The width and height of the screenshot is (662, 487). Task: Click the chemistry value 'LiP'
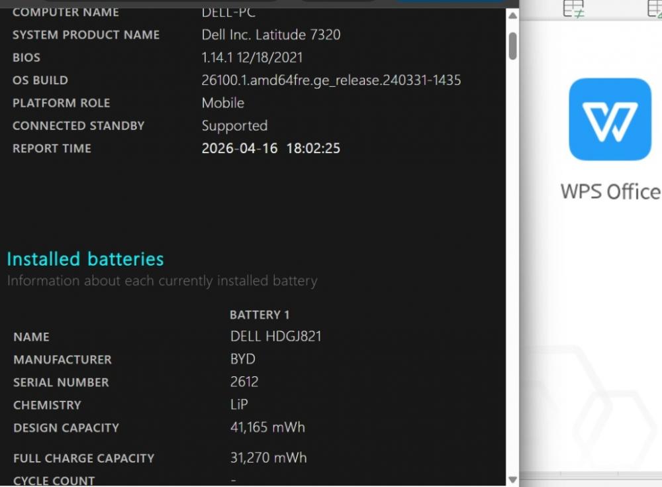[239, 405]
